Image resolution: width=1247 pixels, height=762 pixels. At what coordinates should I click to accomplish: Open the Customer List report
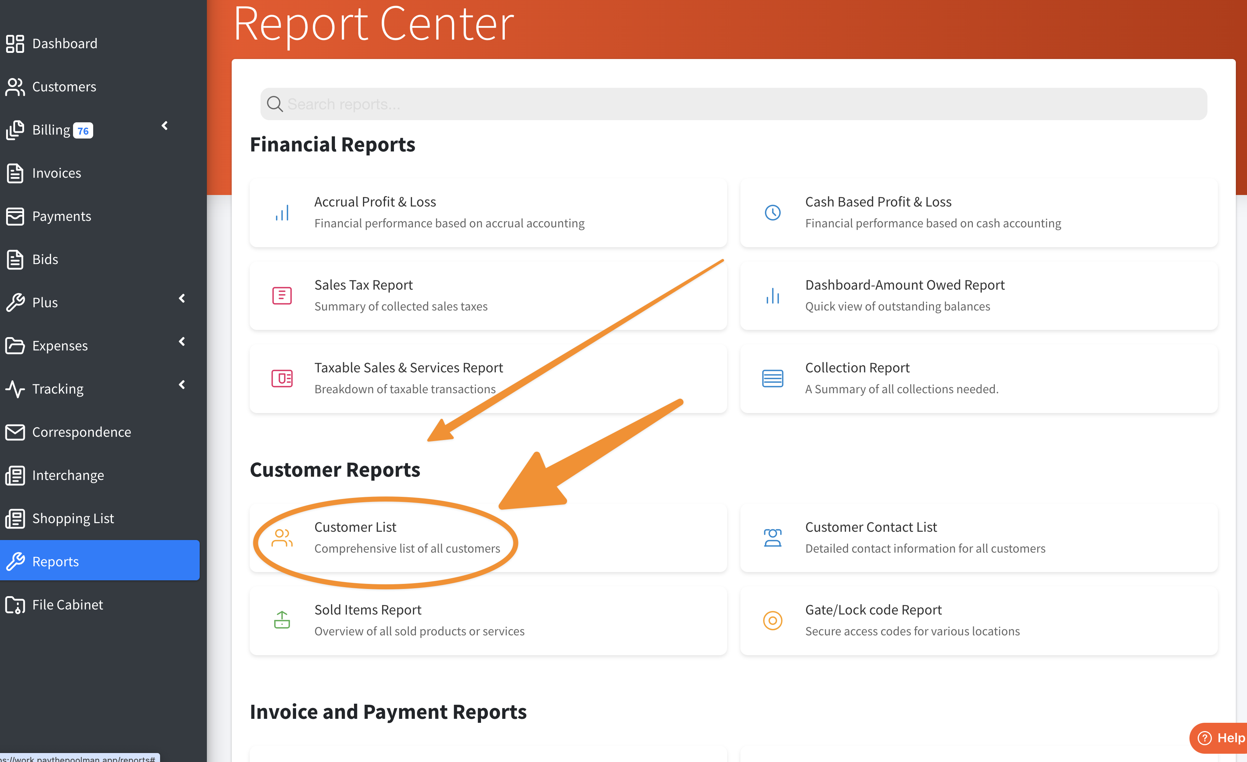click(355, 527)
